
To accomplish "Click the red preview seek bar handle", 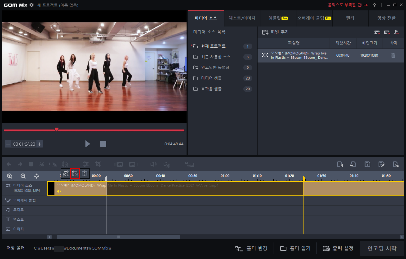I will [x=56, y=129].
